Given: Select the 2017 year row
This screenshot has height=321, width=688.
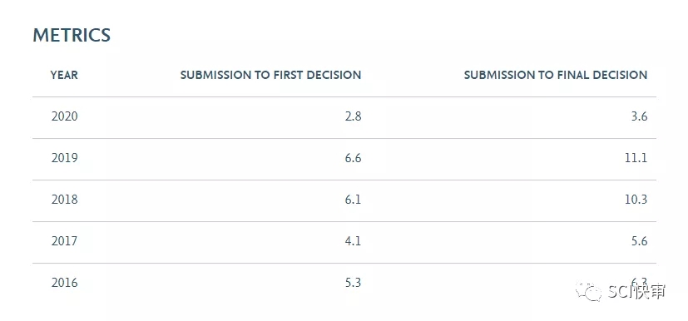Looking at the screenshot, I should tap(344, 242).
